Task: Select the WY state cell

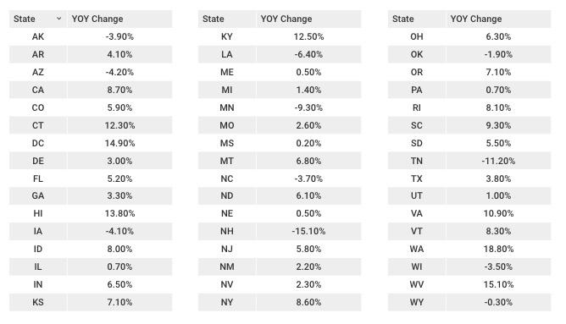Action: pos(417,302)
